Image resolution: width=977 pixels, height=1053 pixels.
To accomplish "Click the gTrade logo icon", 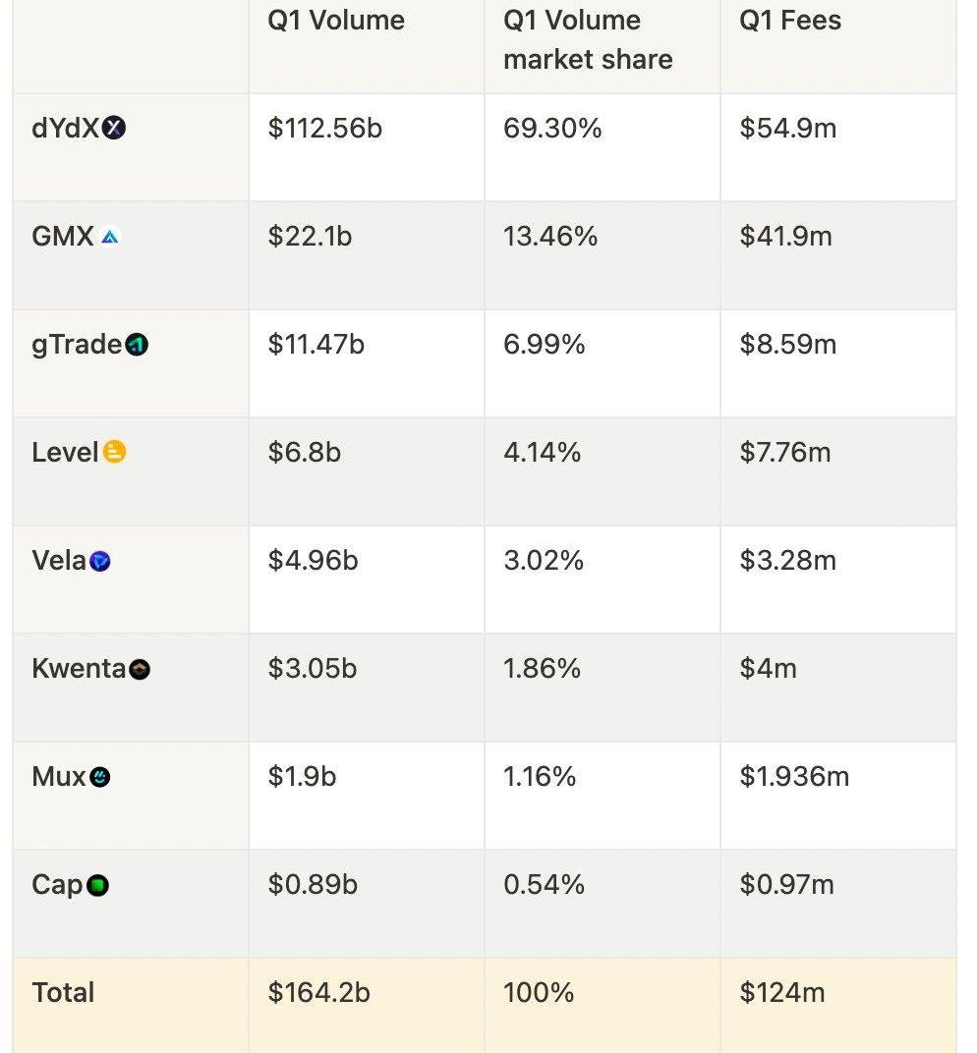I will click(x=137, y=345).
